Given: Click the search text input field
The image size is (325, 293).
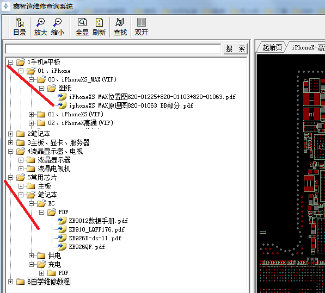Looking at the screenshot, I should [113, 49].
